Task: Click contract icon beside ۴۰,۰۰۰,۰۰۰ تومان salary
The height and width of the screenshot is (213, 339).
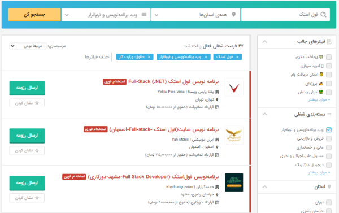Action: tap(217, 202)
